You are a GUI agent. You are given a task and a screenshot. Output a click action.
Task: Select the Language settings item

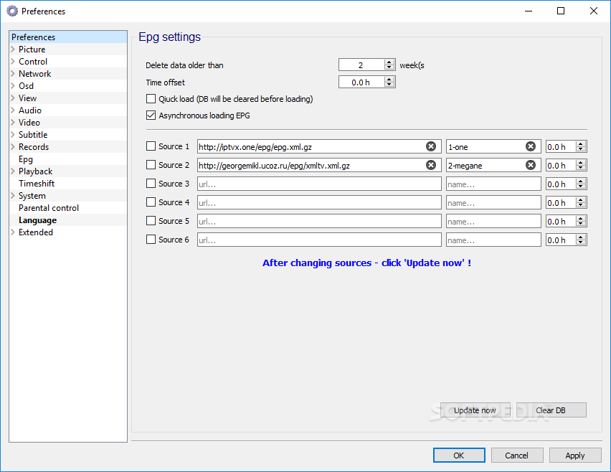38,220
